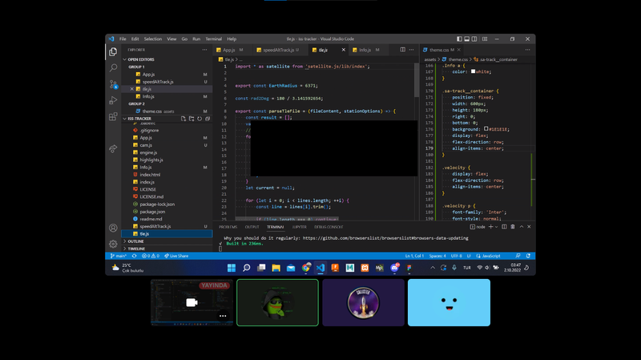Open package.json in the file explorer

[152, 211]
